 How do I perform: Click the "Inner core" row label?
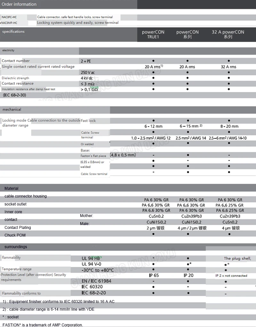(x=13, y=212)
